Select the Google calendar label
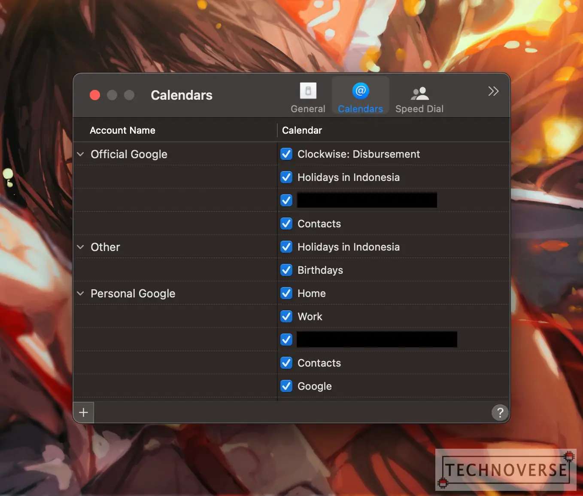This screenshot has width=583, height=496. [315, 386]
